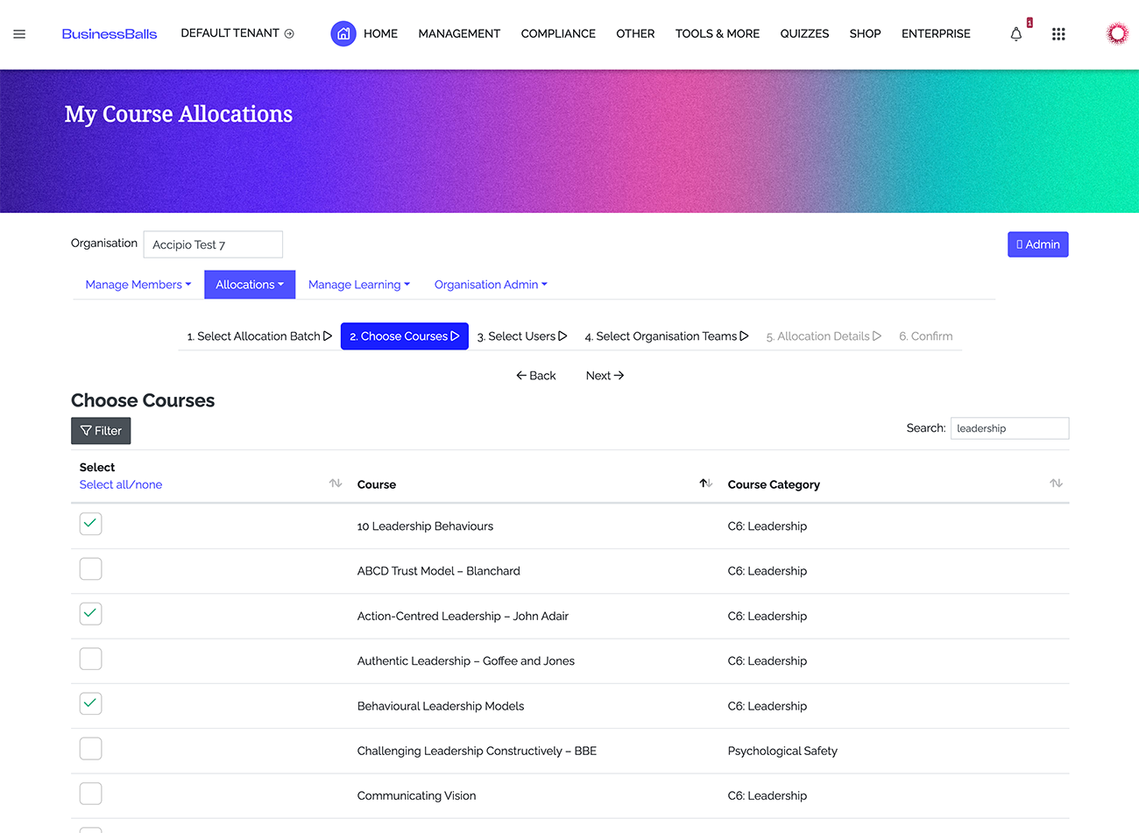The height and width of the screenshot is (833, 1139).
Task: Click the blue home icon
Action: click(x=343, y=33)
